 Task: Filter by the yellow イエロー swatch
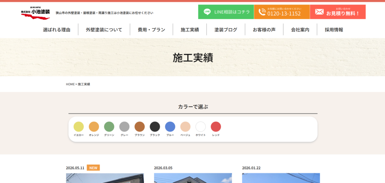coord(79,127)
